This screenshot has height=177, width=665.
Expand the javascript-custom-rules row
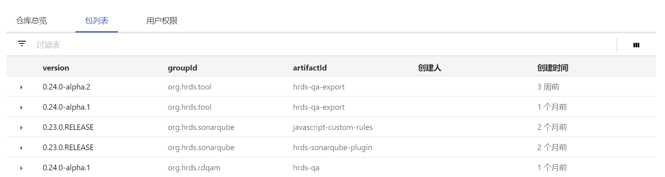pyautogui.click(x=21, y=128)
